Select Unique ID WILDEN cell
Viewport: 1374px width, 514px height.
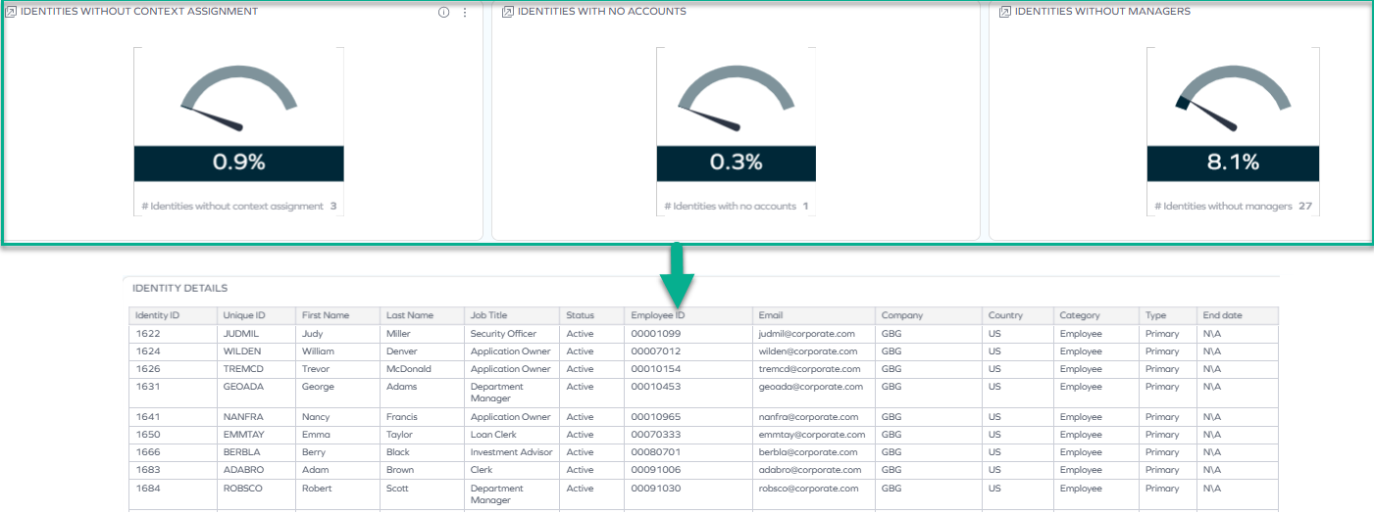click(256, 351)
